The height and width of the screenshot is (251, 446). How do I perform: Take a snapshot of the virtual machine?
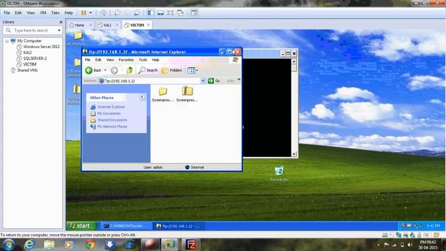(117, 13)
